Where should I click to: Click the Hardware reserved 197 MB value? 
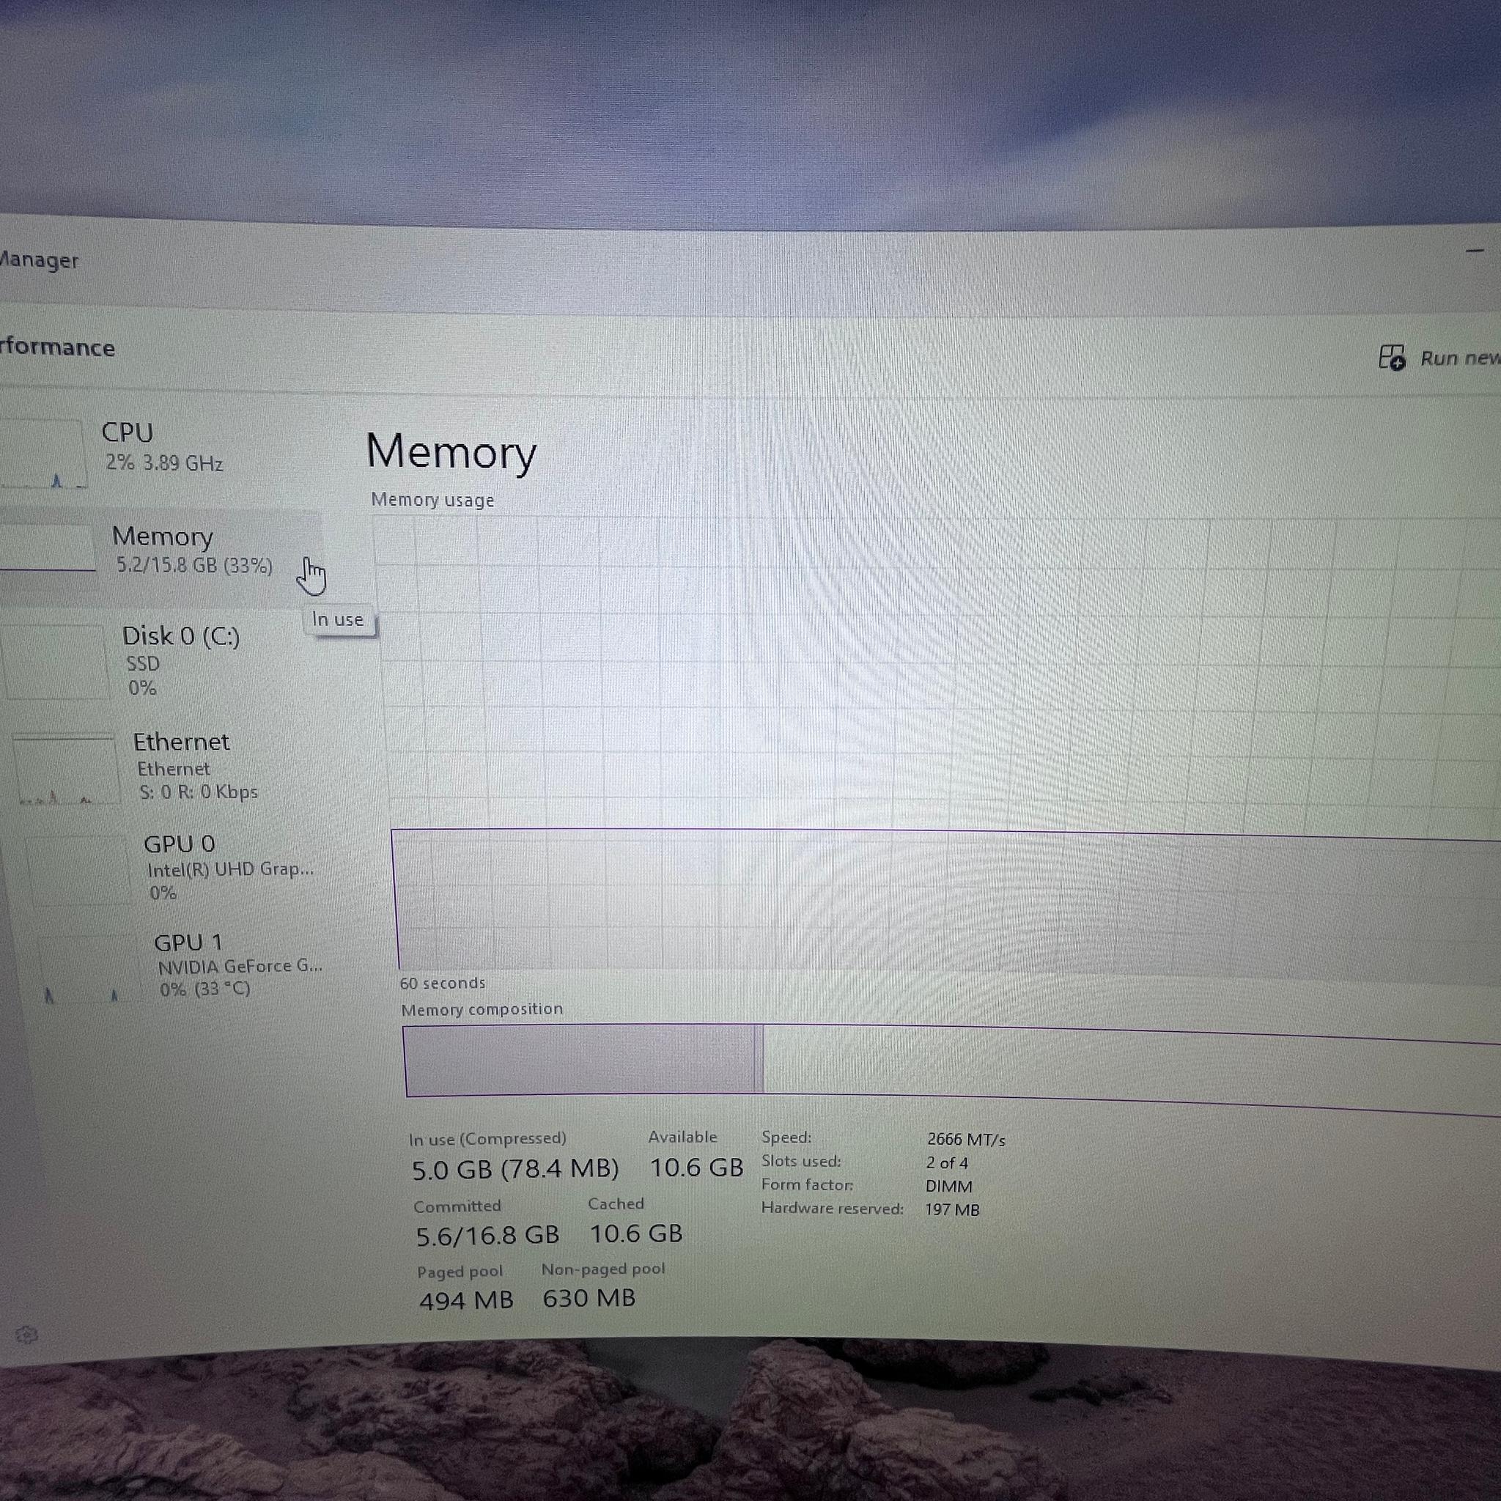tap(952, 1209)
